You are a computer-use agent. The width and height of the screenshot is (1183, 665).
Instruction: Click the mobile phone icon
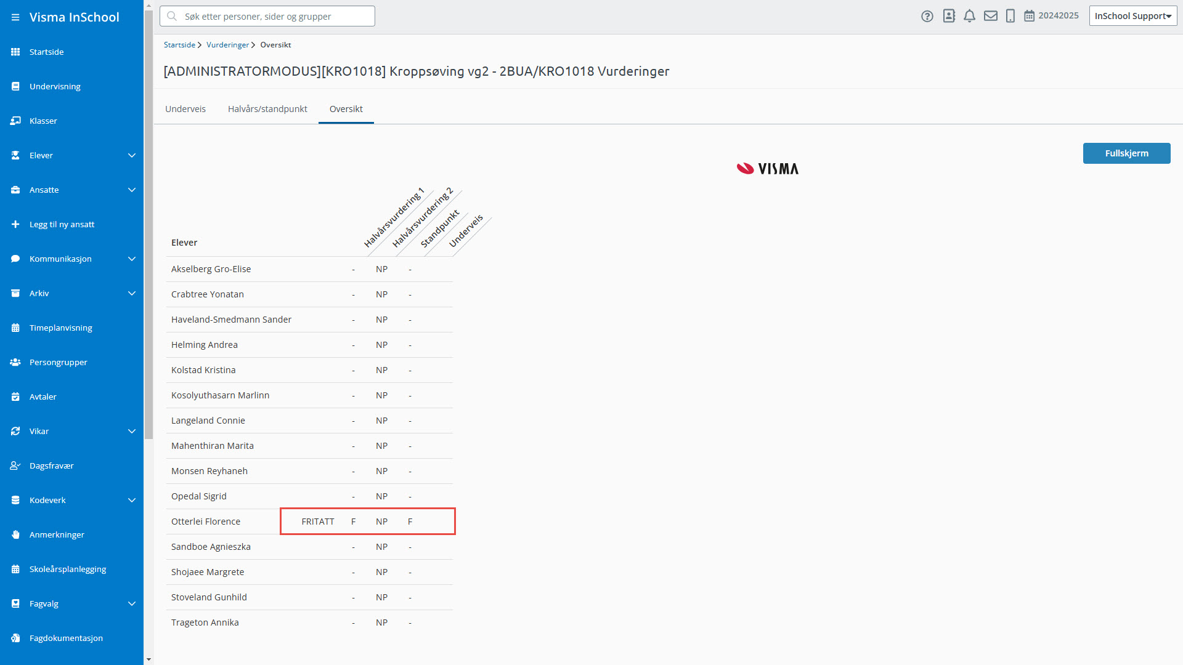(x=1010, y=16)
